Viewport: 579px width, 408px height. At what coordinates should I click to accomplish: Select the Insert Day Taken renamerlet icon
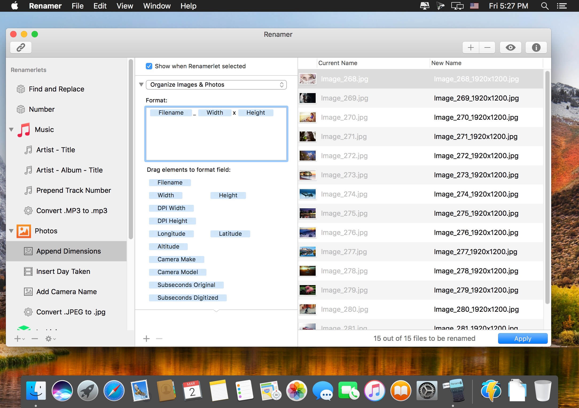click(x=28, y=271)
